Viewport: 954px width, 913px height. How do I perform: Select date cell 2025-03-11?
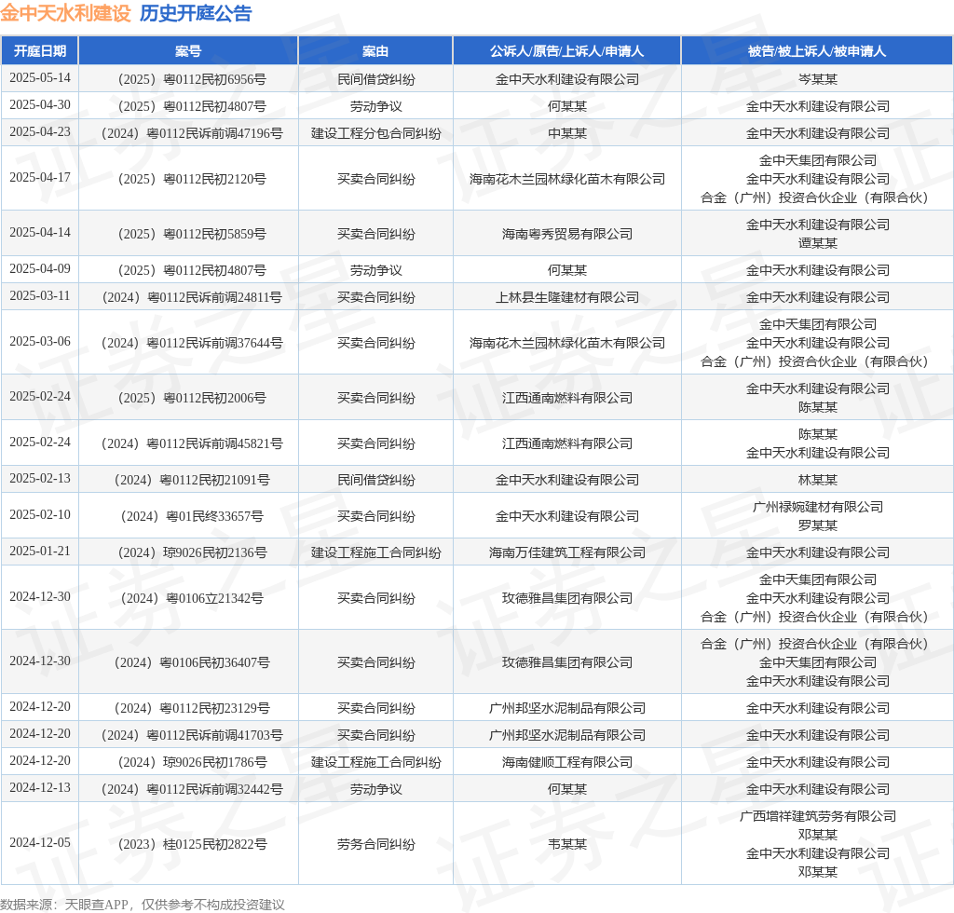coord(39,295)
